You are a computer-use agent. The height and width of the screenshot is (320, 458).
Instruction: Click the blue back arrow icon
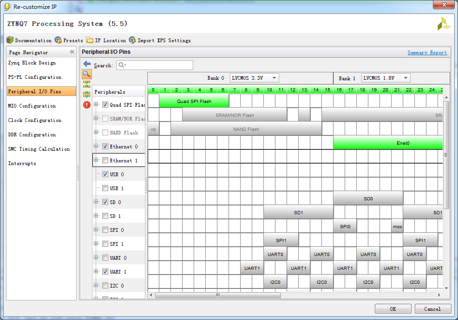pos(87,64)
